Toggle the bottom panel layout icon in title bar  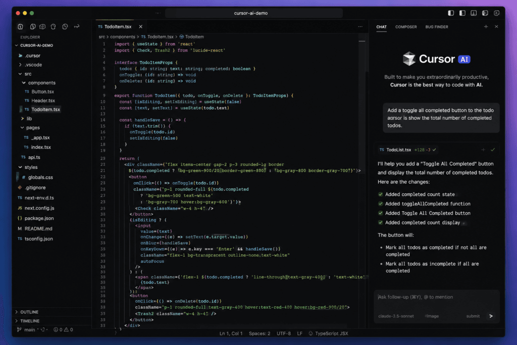(x=474, y=13)
